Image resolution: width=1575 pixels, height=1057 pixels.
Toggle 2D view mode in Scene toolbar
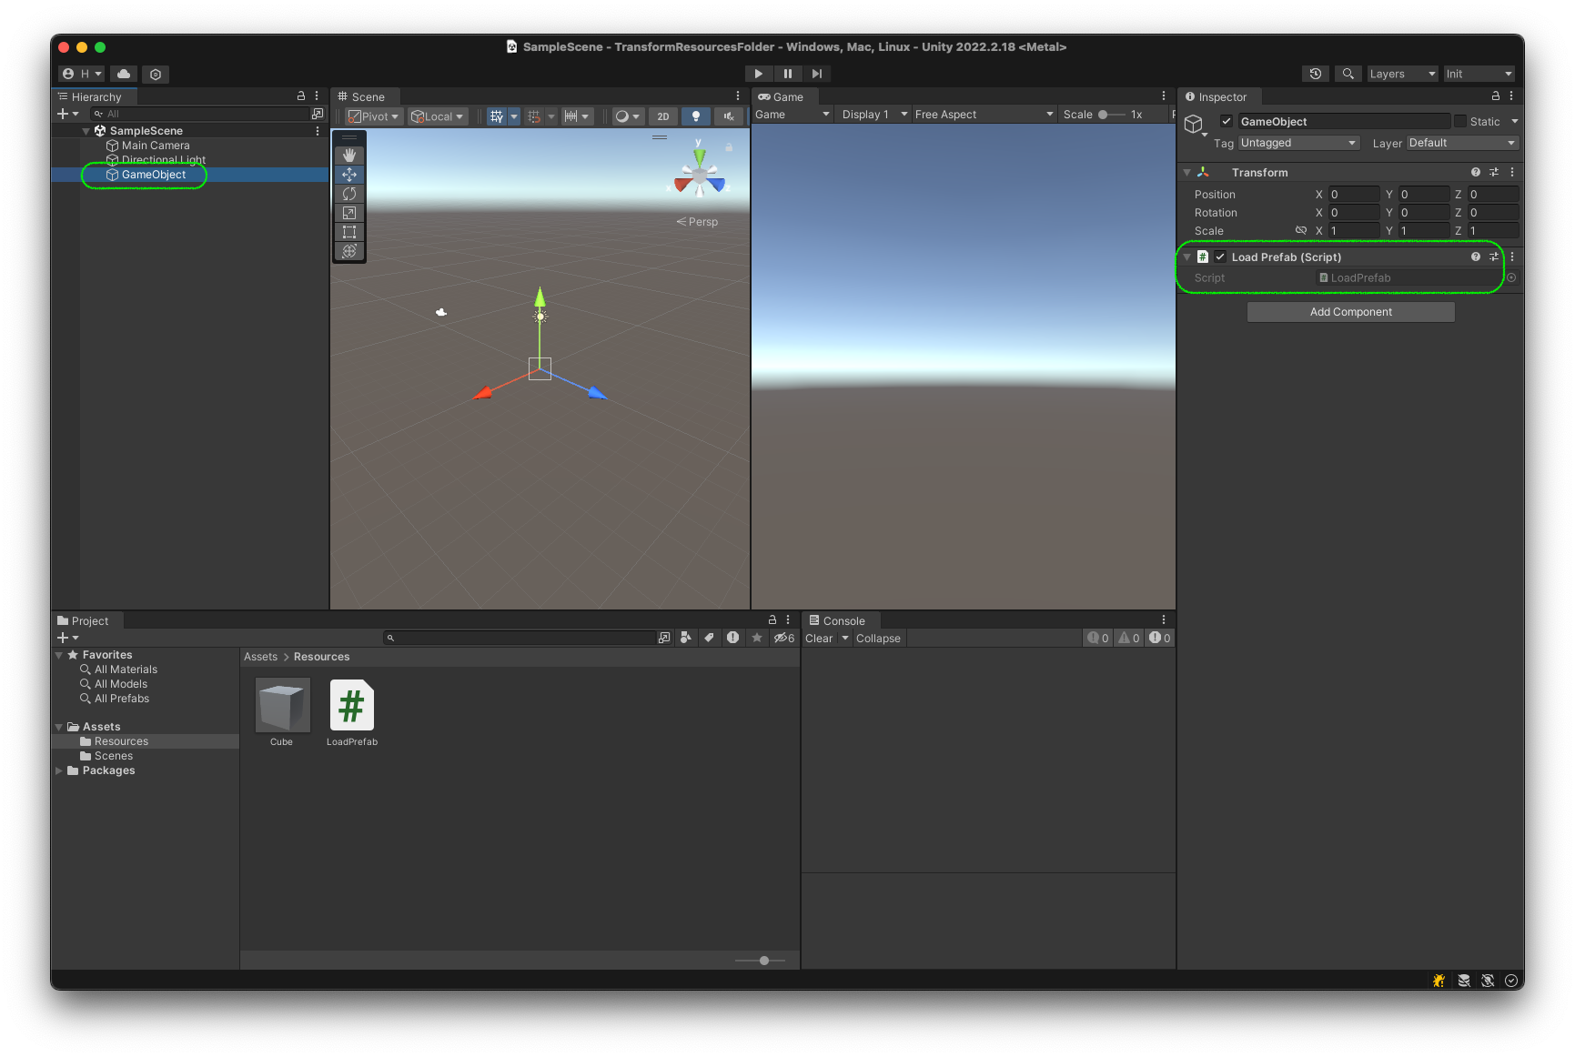[662, 116]
